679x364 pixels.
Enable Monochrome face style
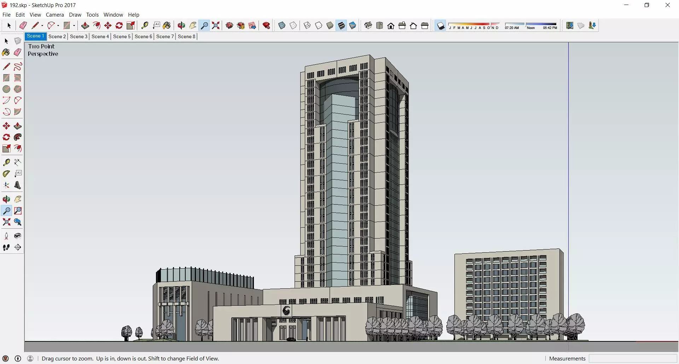tap(353, 25)
